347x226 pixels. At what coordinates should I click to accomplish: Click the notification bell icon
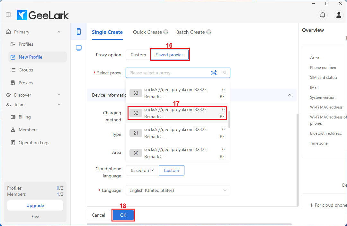pyautogui.click(x=323, y=15)
